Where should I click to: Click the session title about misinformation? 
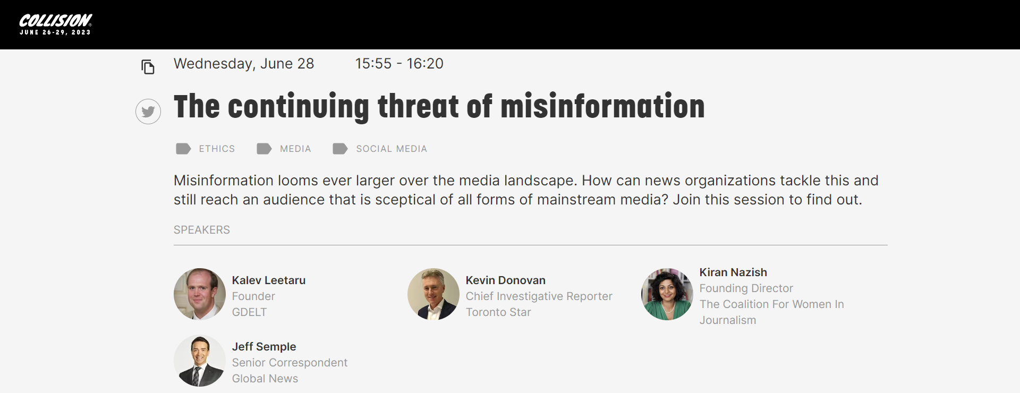click(x=439, y=107)
